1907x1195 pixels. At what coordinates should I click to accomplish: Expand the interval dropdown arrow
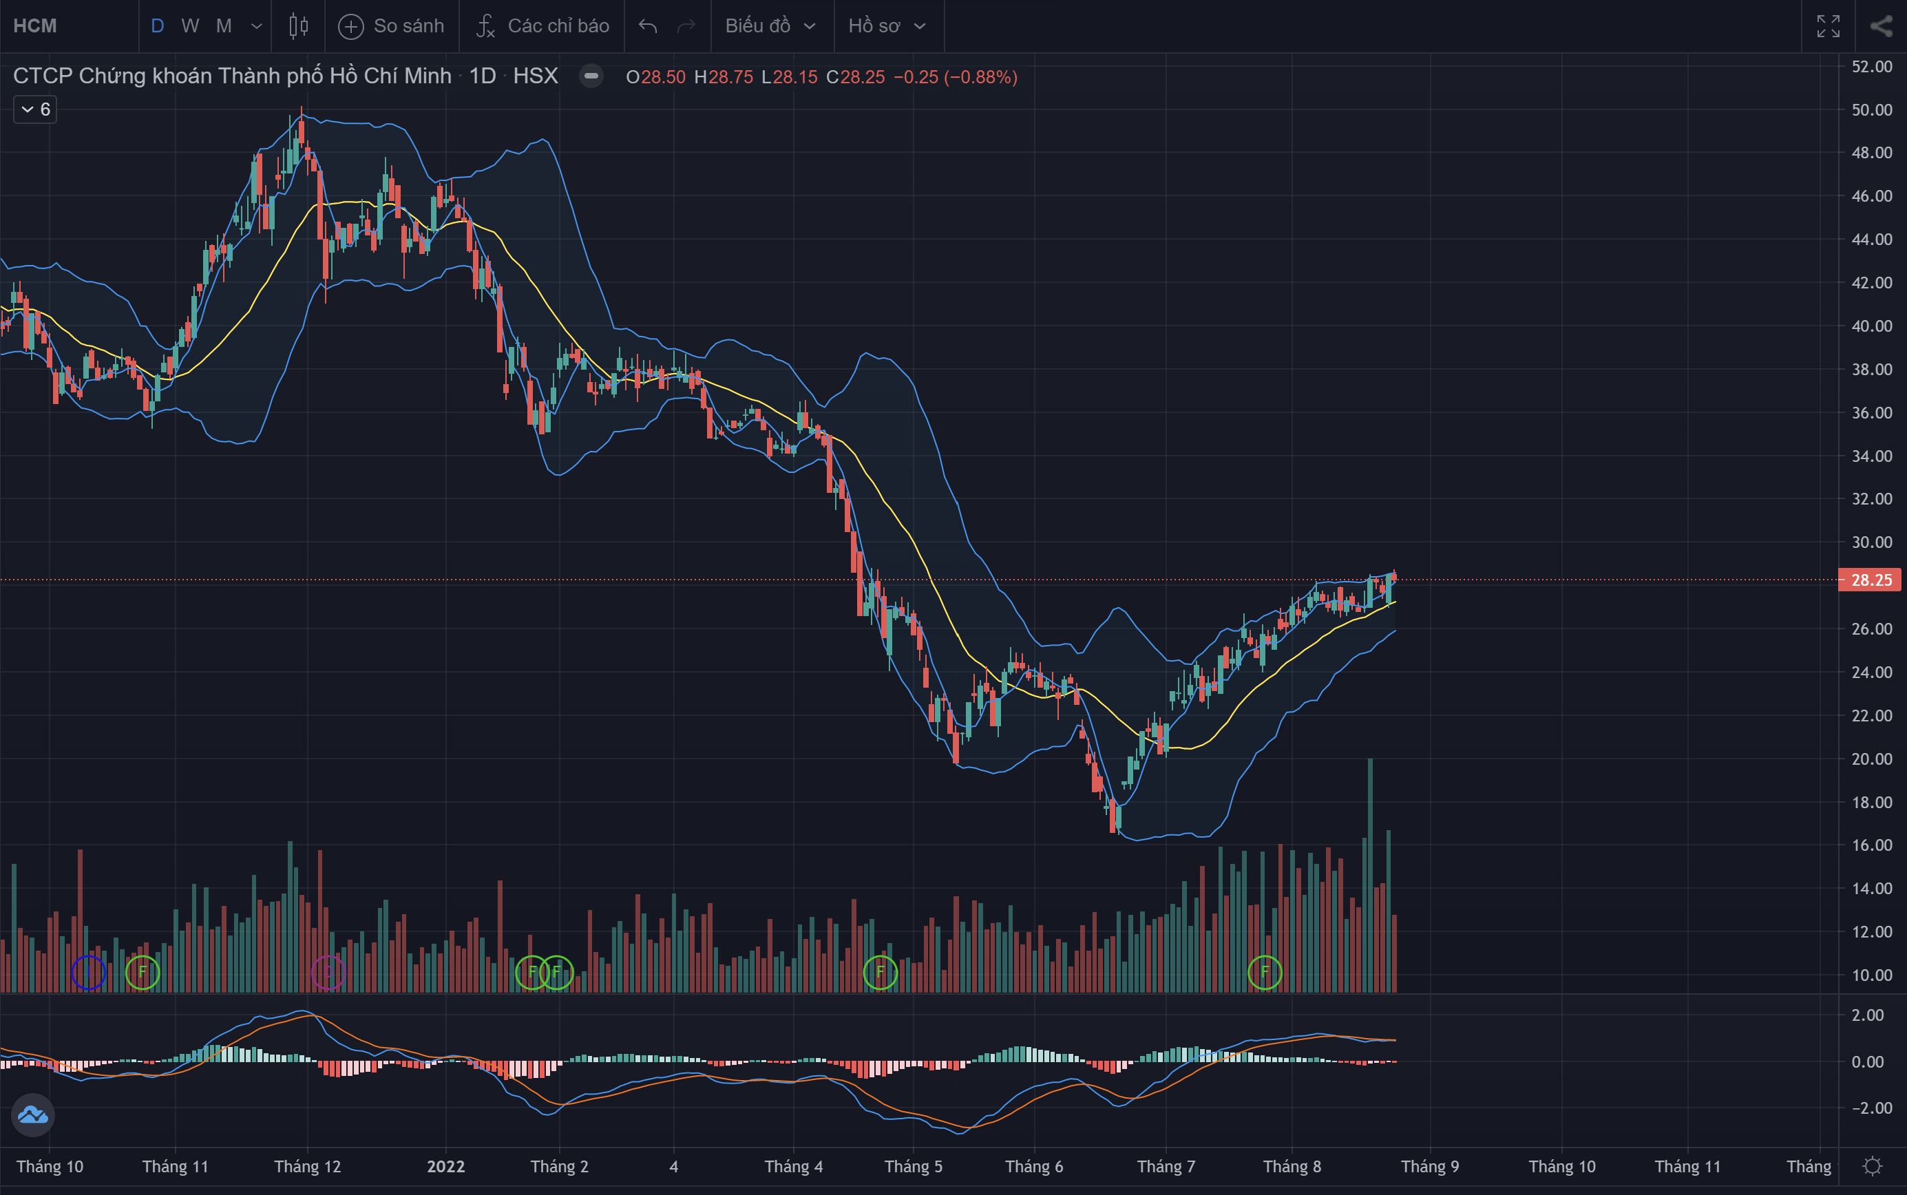pyautogui.click(x=256, y=26)
